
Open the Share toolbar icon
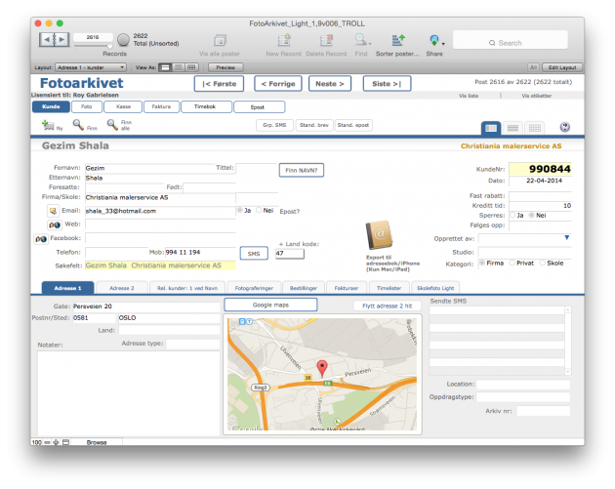[x=433, y=40]
